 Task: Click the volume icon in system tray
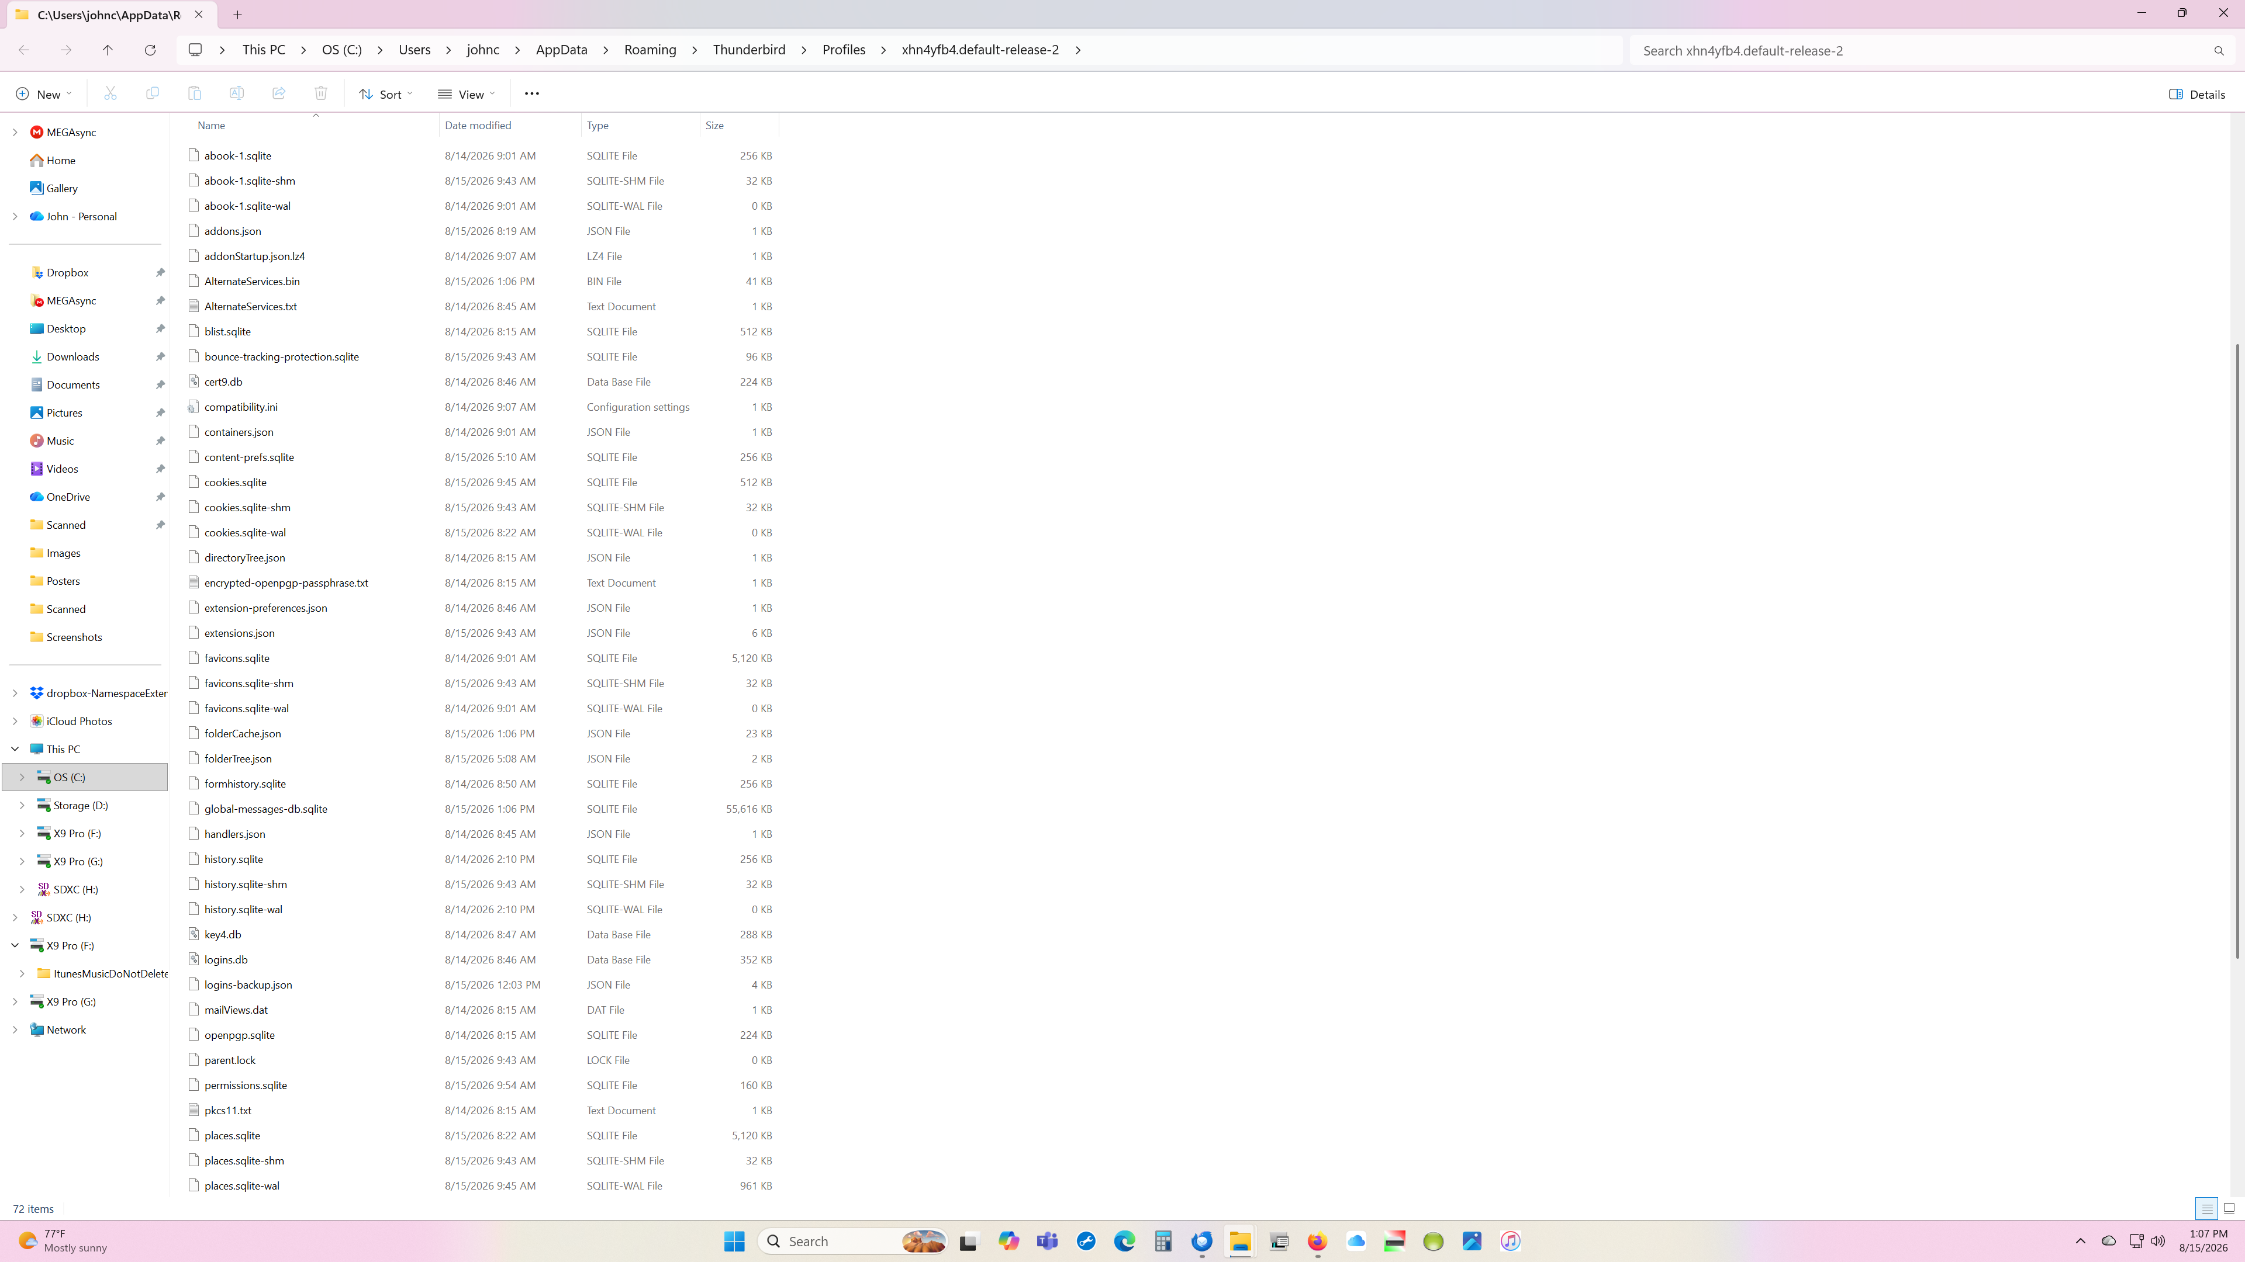(x=2158, y=1241)
